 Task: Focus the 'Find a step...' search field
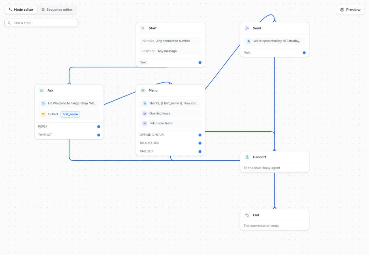[42, 23]
